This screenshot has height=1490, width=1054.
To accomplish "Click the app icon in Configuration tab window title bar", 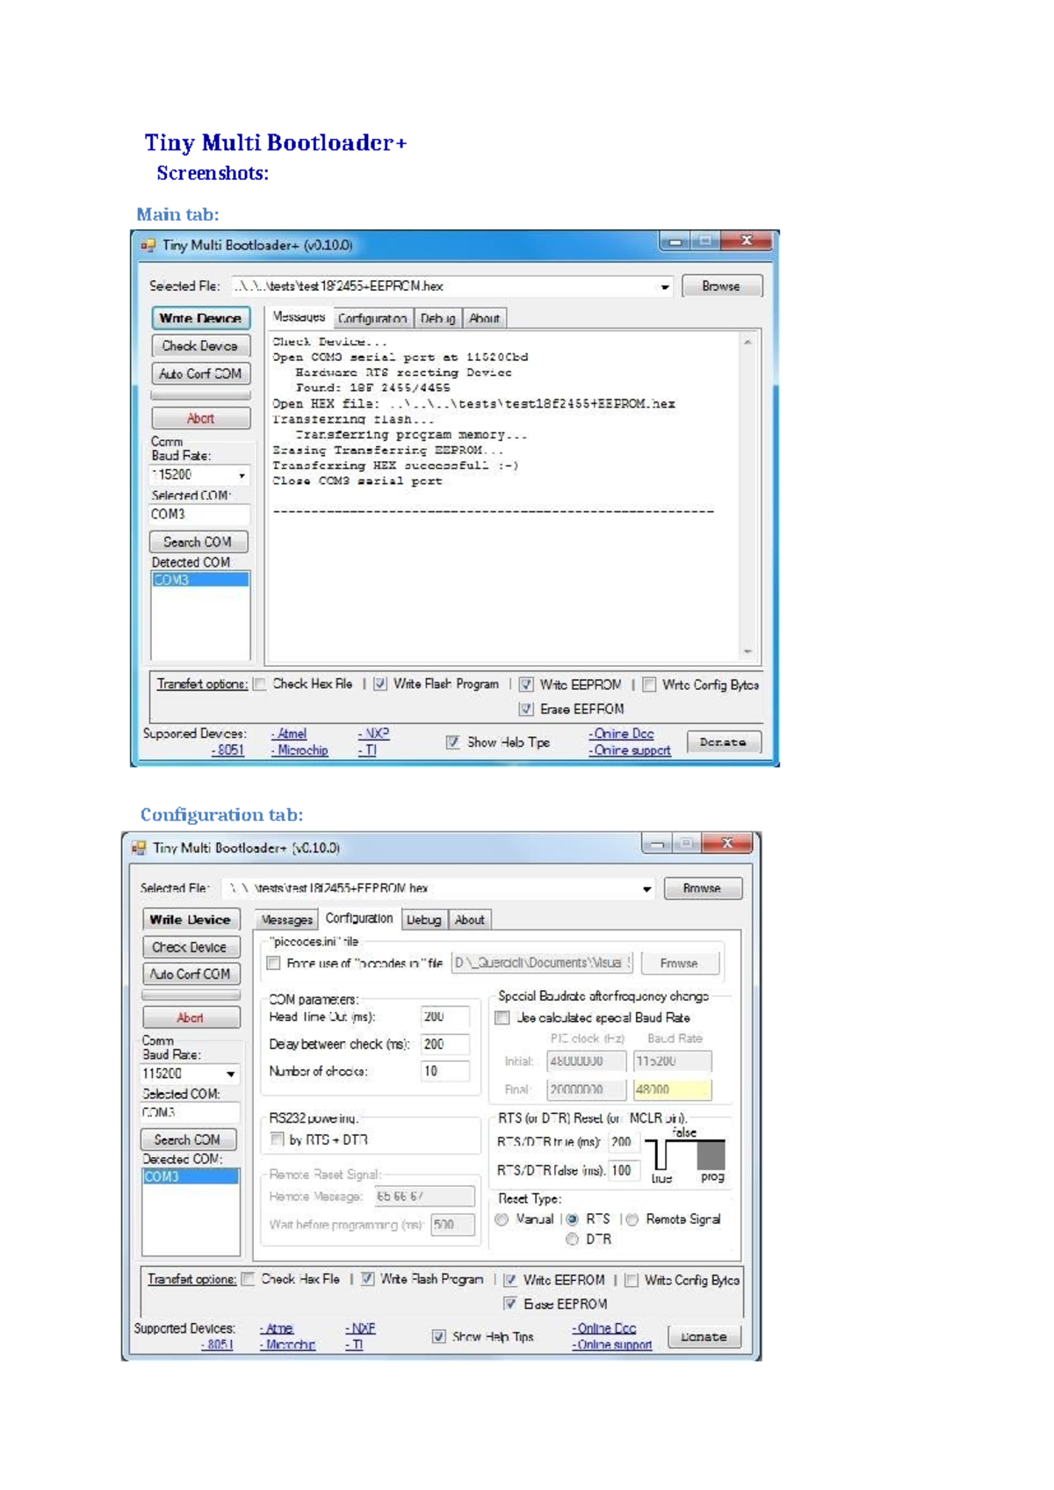I will coord(138,848).
